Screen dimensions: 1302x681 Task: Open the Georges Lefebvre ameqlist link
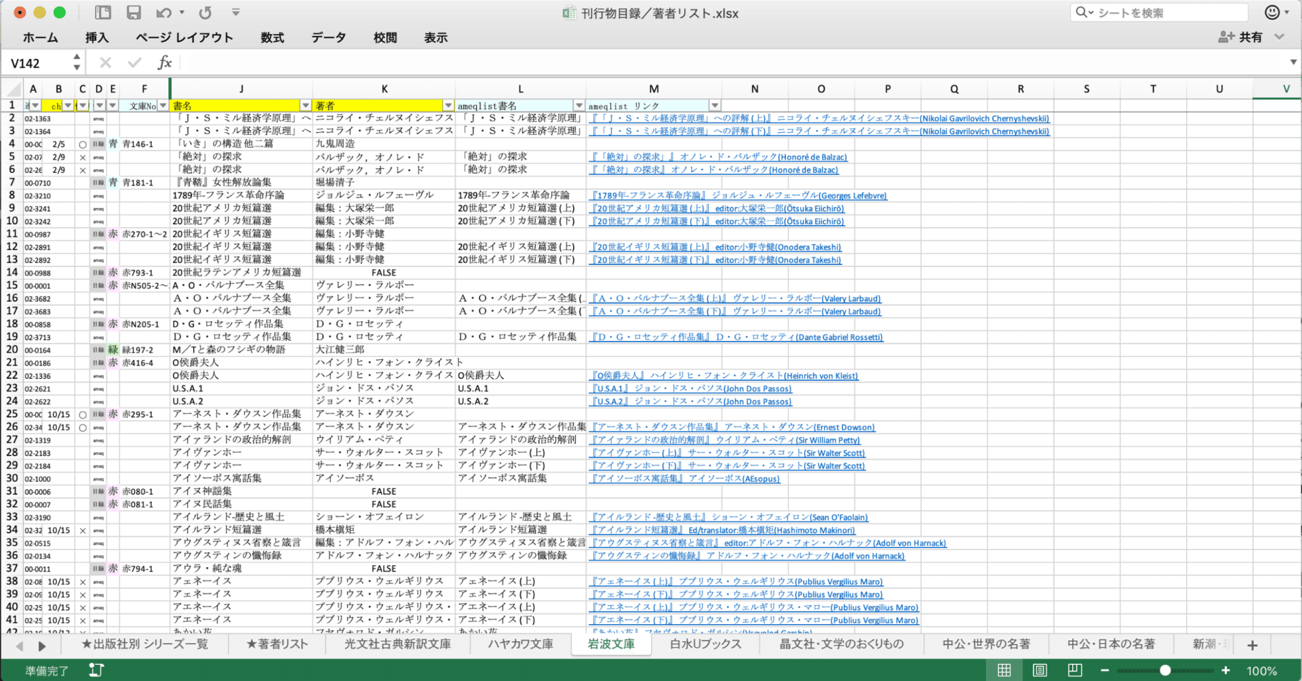click(x=739, y=196)
